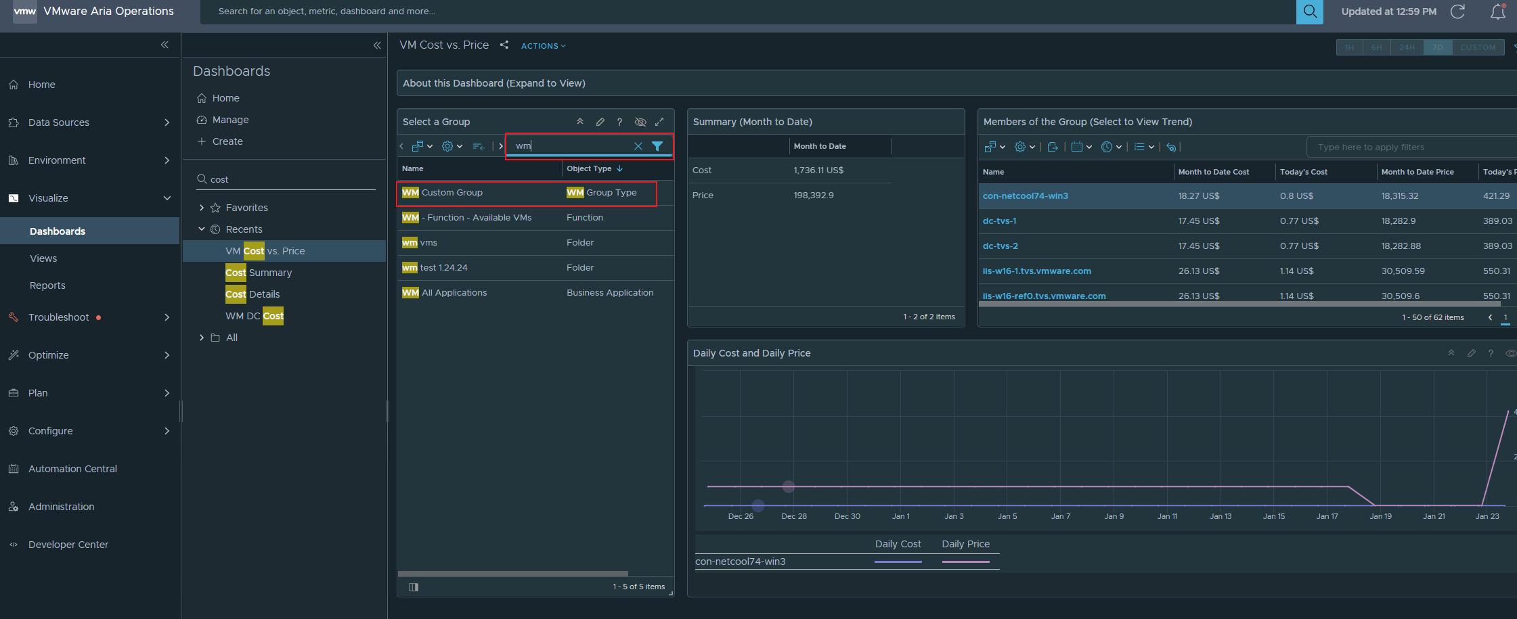Open the calendar dropdown in Members toolbar
The image size is (1517, 619).
[x=1082, y=147]
